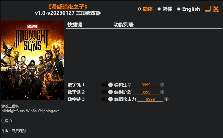Click the 数字键 3 hotkey label
The height and width of the screenshot is (138, 223).
tap(76, 99)
